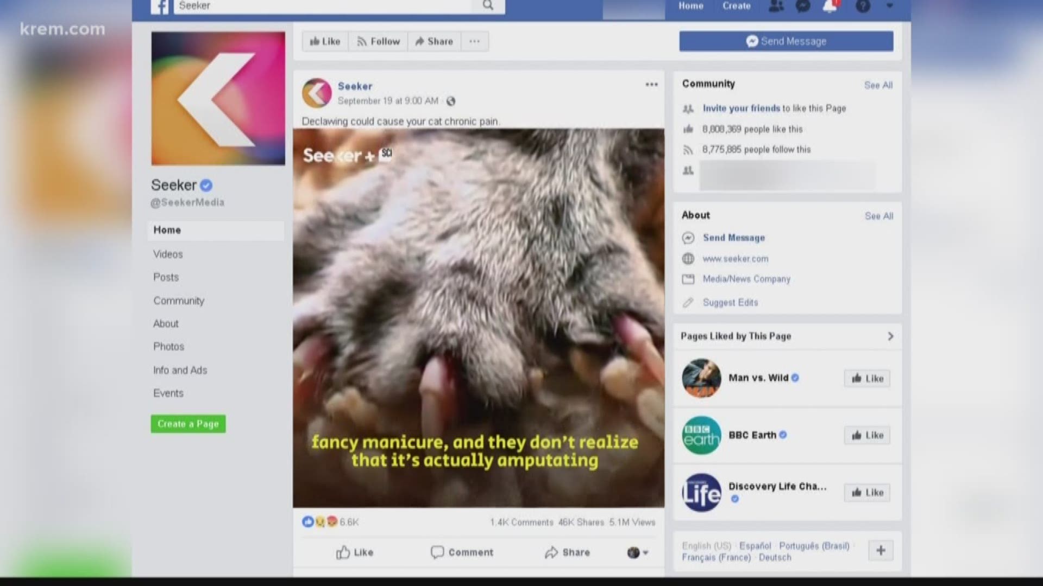Open Facebook notifications bell

click(829, 6)
